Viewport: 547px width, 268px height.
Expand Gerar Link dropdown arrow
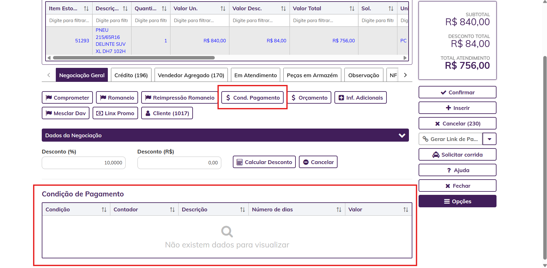coord(490,139)
